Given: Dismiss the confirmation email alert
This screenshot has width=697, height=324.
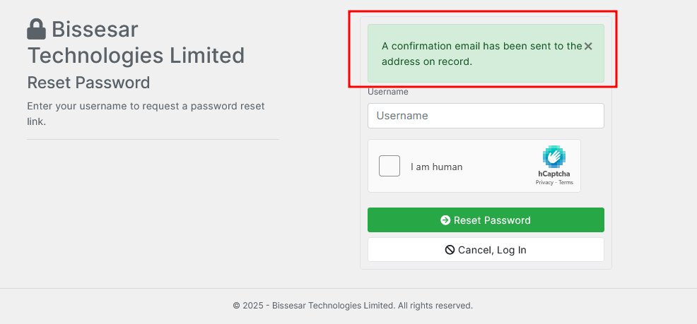Looking at the screenshot, I should tap(588, 46).
